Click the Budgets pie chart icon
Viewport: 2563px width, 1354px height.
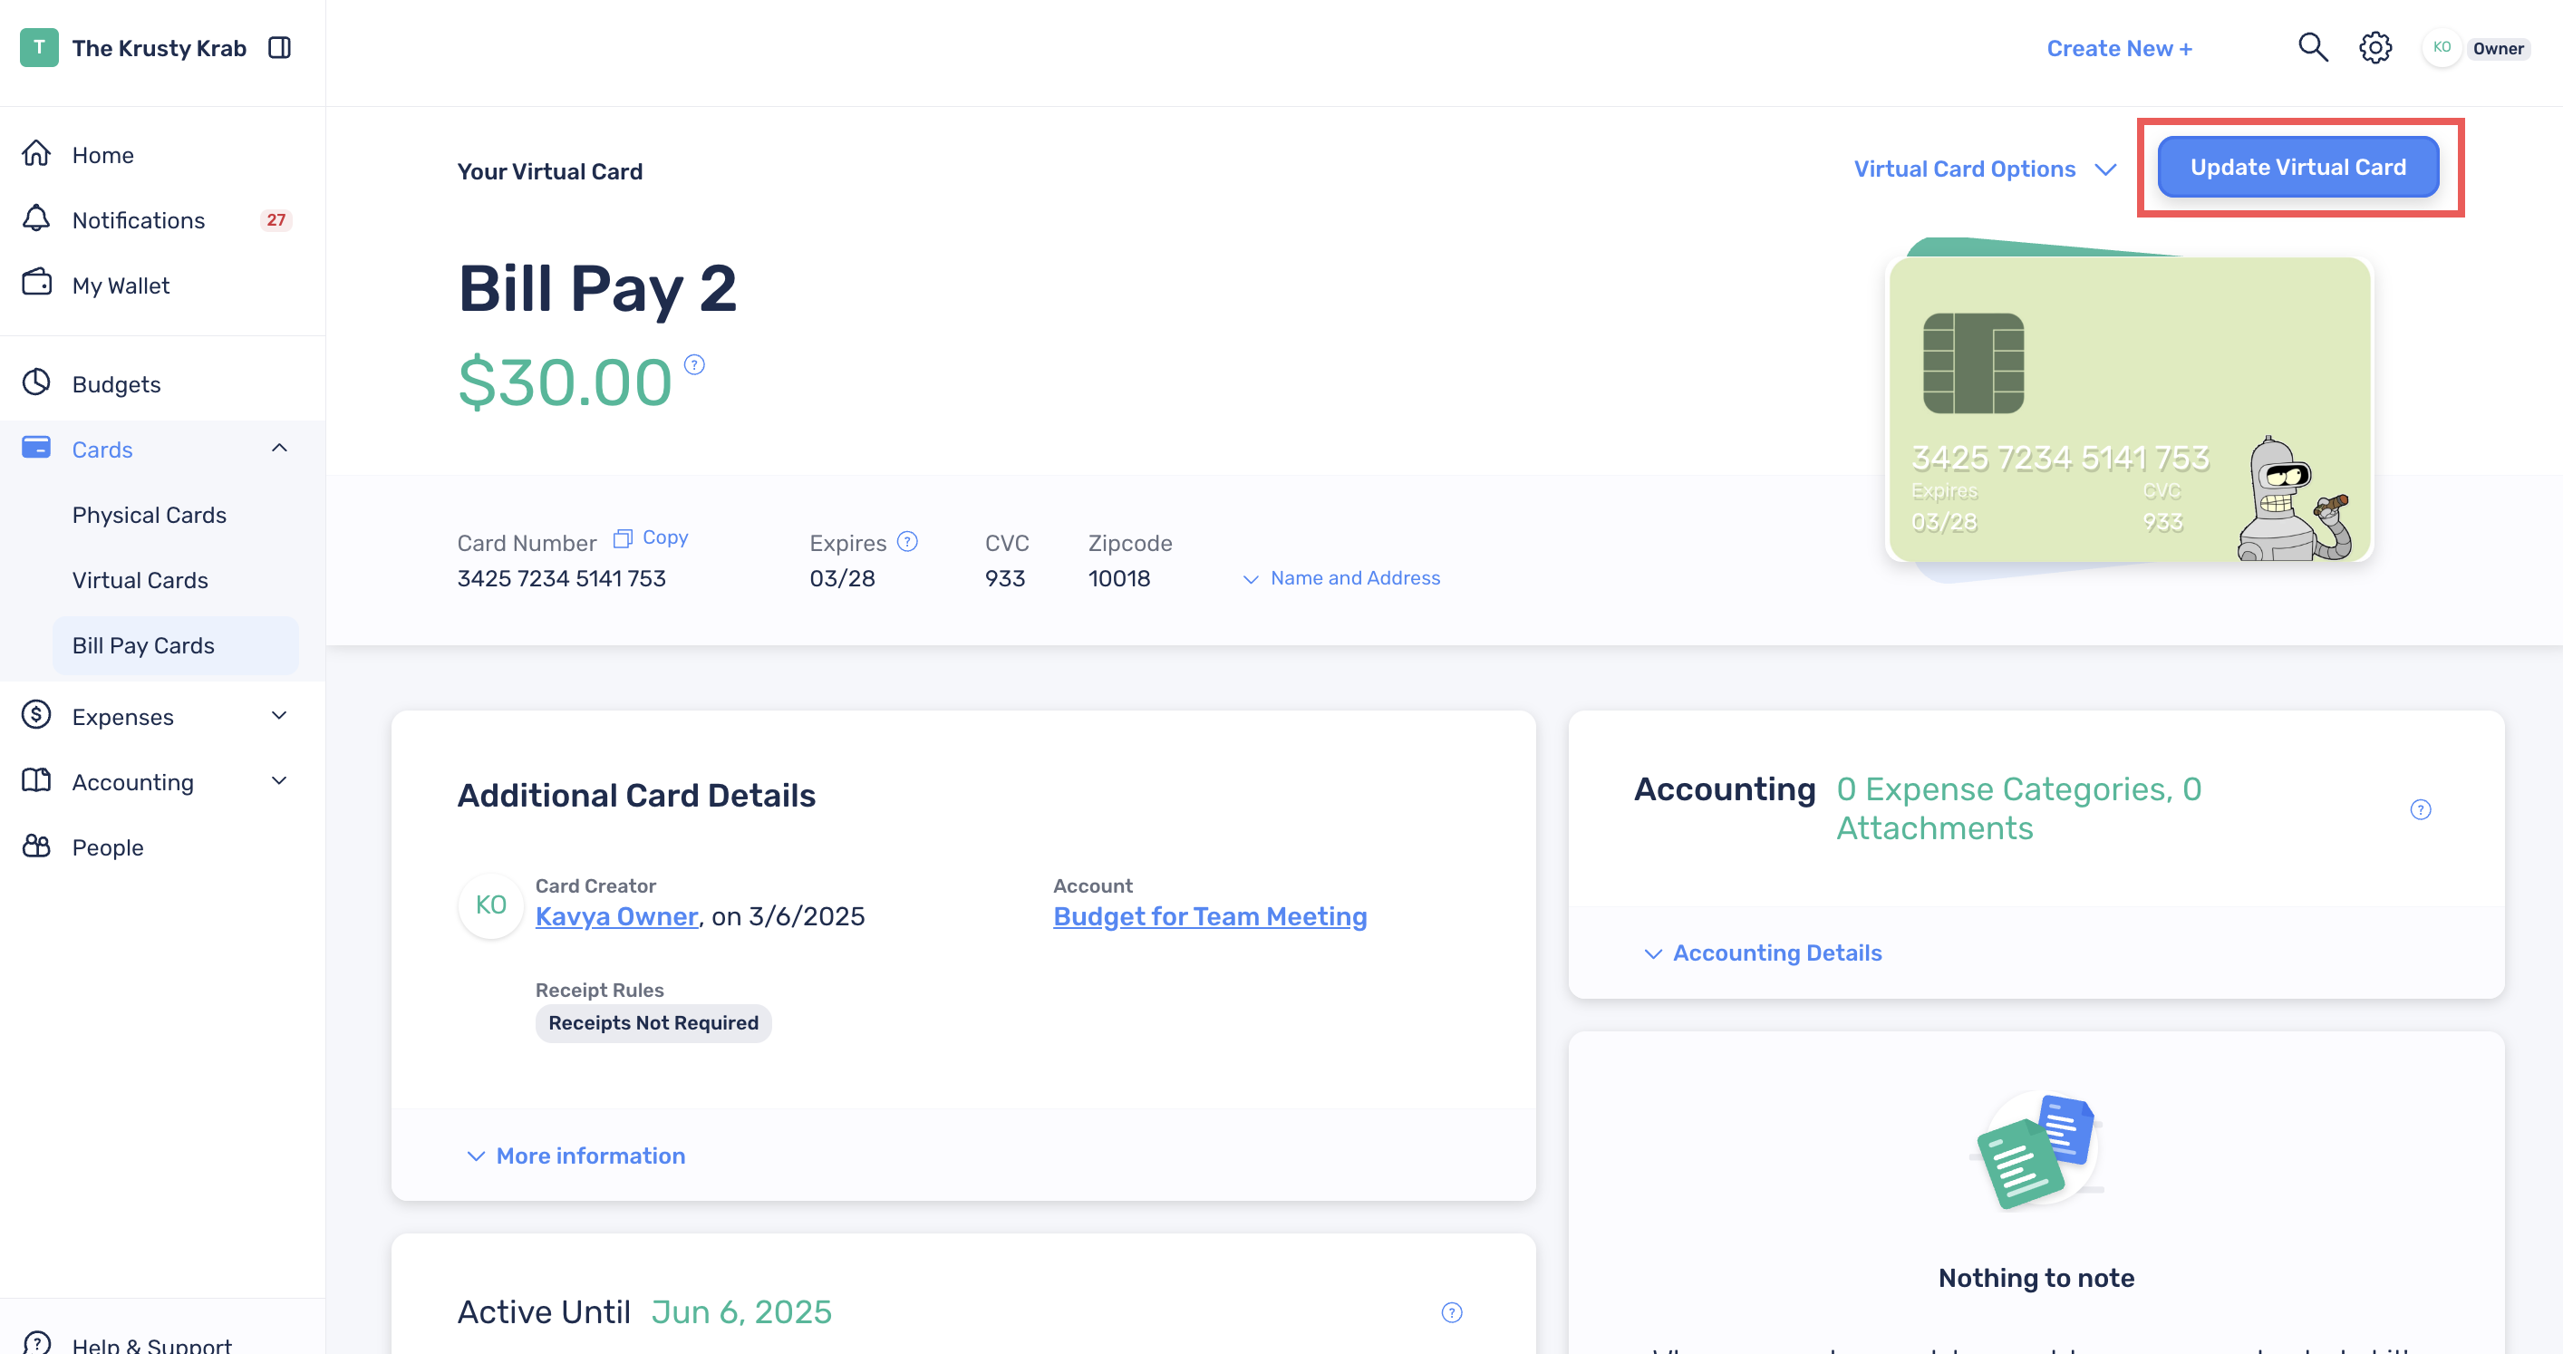tap(37, 382)
